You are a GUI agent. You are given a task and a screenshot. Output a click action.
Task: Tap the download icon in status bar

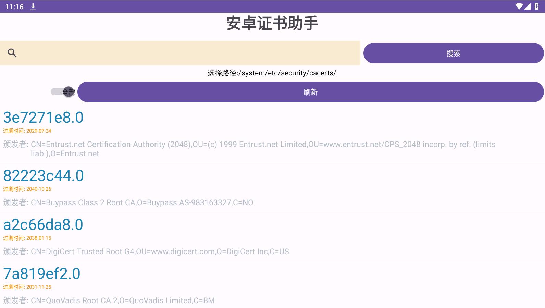33,7
